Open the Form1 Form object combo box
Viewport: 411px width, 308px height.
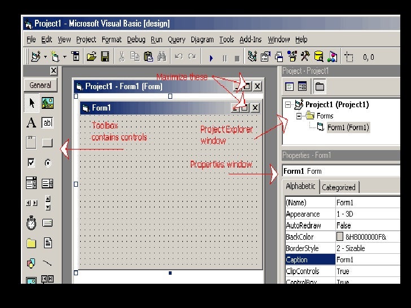pos(341,171)
